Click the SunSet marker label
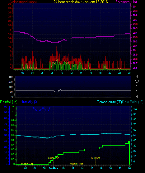 [96, 158]
